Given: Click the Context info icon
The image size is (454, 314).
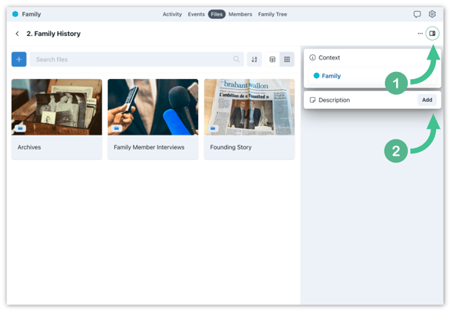Looking at the screenshot, I should 312,58.
